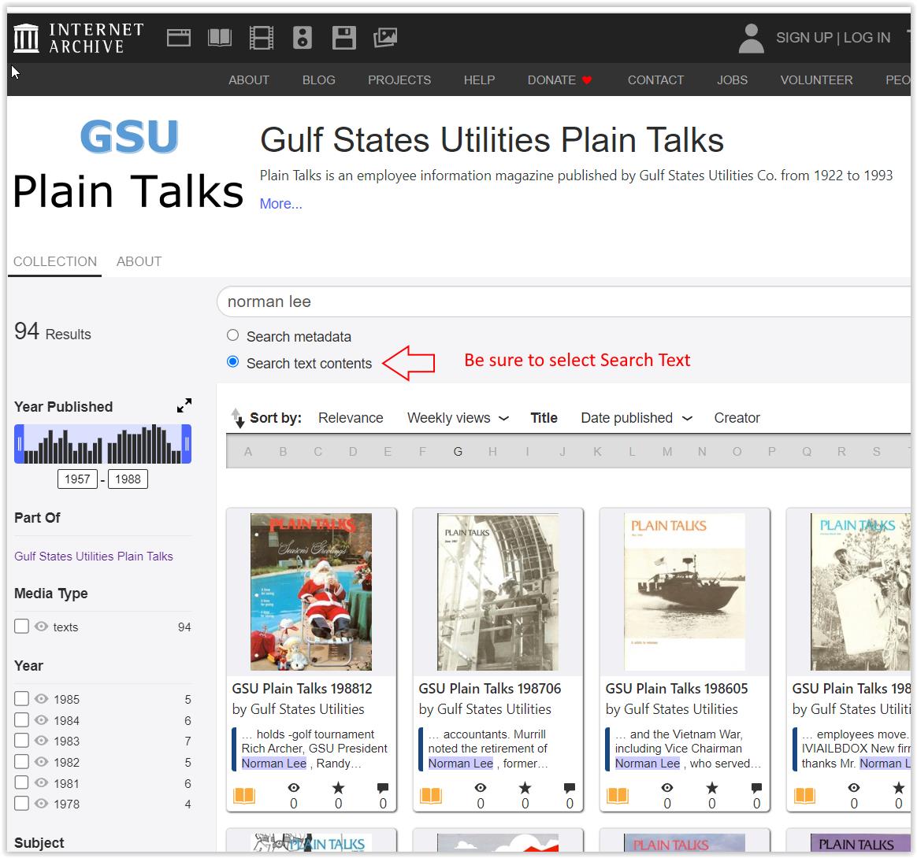Screen dimensions: 917x858
Task: Expand the Year Published histogram
Action: point(184,405)
